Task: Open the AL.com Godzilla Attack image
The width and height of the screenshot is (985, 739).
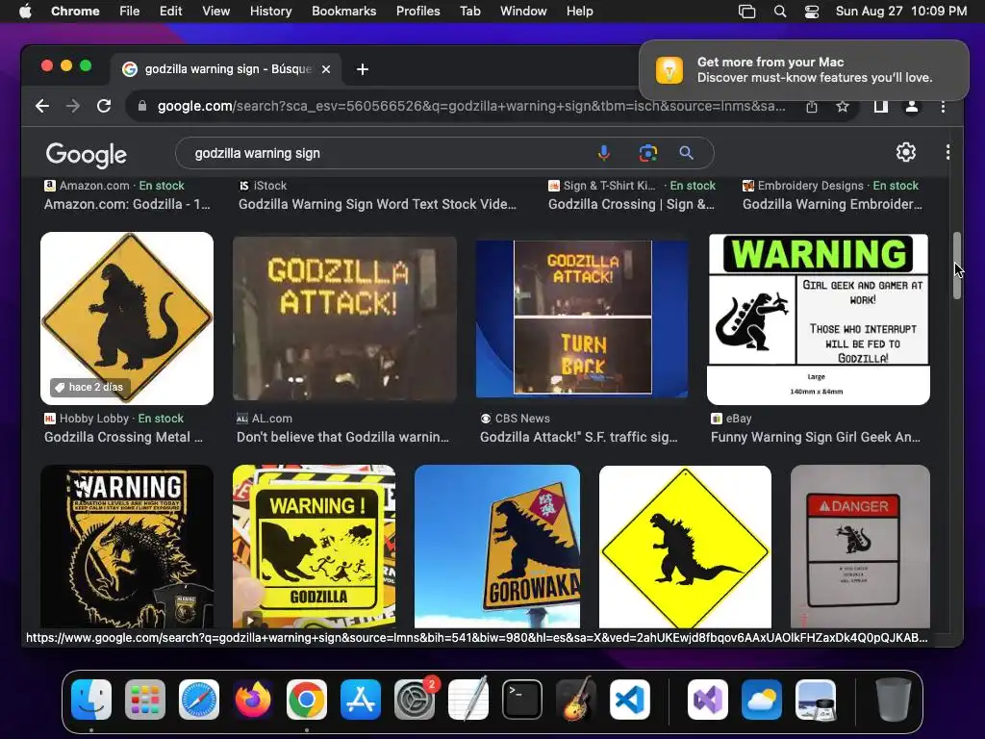Action: (x=344, y=318)
